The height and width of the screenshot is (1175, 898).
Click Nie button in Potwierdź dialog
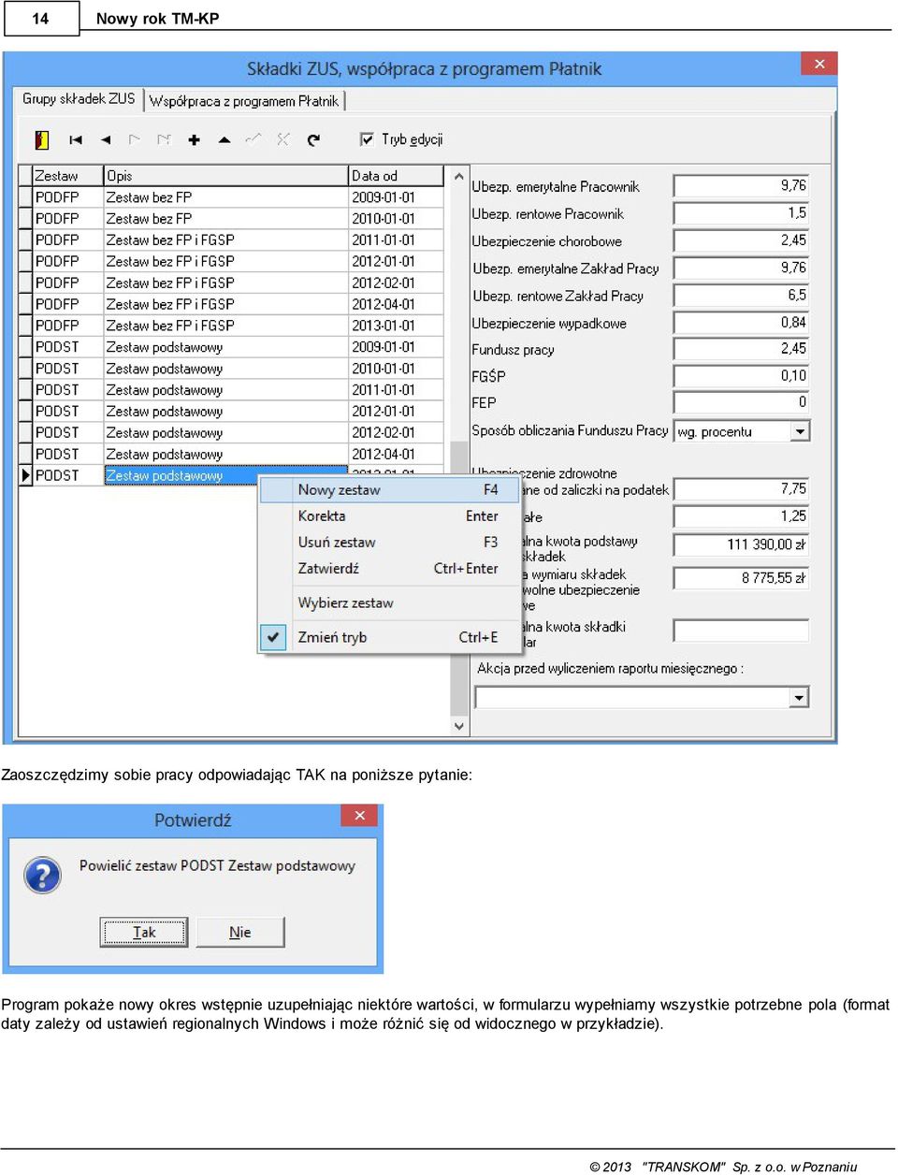[240, 932]
